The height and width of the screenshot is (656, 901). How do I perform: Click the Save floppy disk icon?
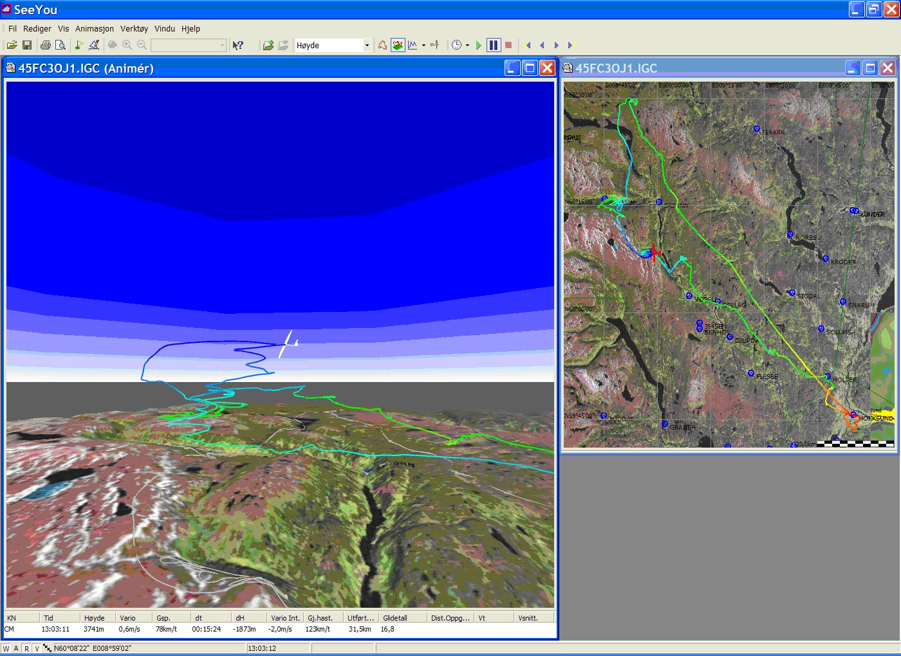point(27,45)
